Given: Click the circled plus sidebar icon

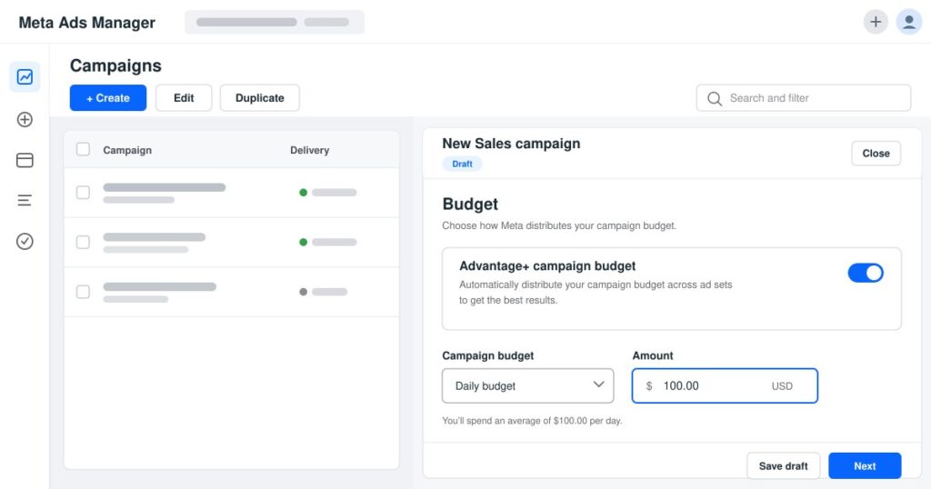Looking at the screenshot, I should coord(25,119).
